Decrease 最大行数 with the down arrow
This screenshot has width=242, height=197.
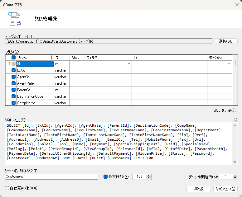(x=149, y=178)
